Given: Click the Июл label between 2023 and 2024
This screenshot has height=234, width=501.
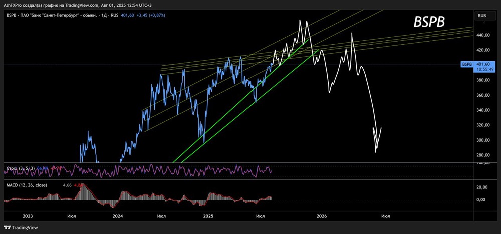Looking at the screenshot, I should pyautogui.click(x=72, y=216).
